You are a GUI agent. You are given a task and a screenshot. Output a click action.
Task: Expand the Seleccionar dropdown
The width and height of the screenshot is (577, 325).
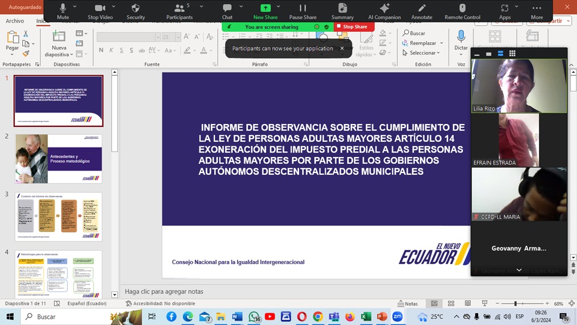(x=439, y=53)
